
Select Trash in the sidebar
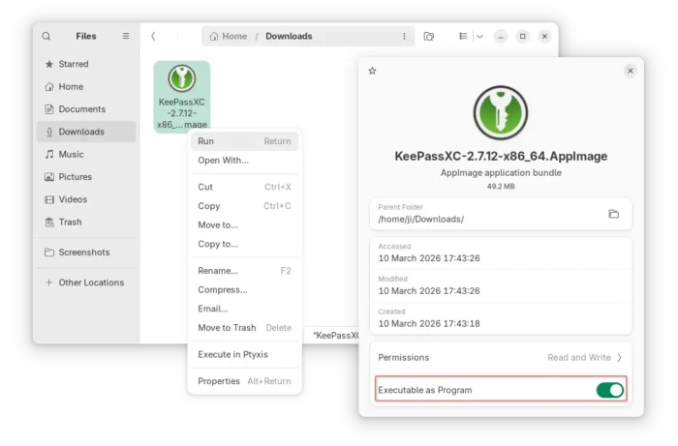(x=70, y=222)
